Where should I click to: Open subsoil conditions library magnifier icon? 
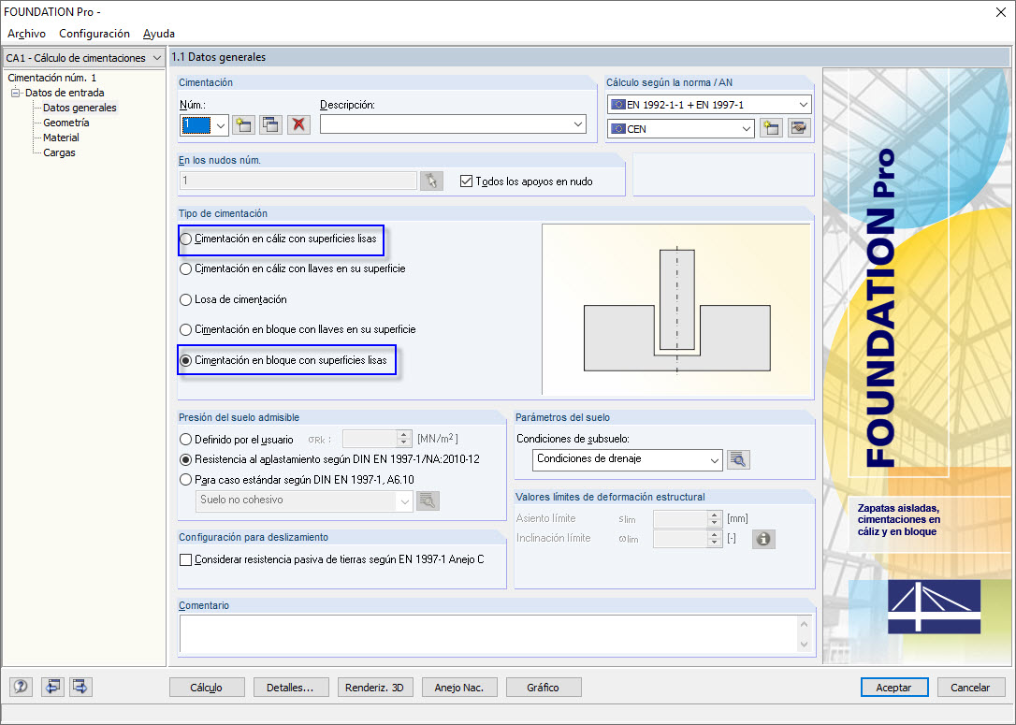tap(738, 460)
